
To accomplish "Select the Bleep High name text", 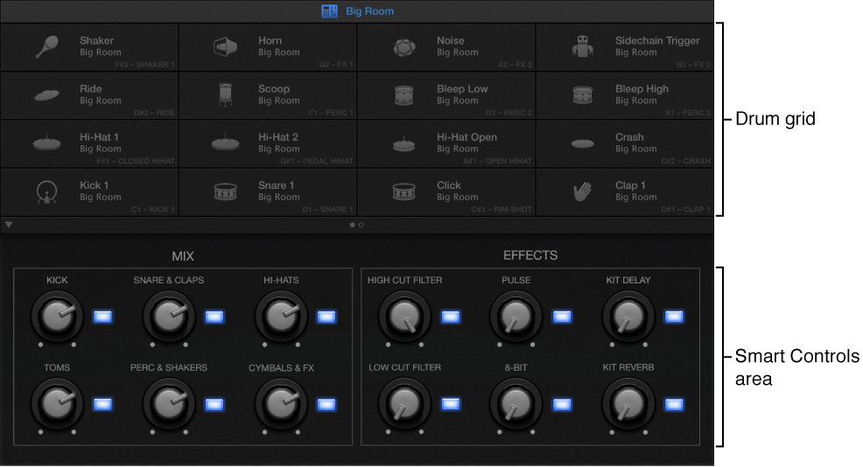I will tap(642, 89).
